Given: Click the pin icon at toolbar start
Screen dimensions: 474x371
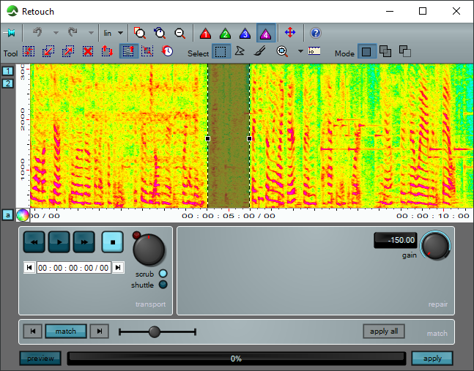Looking at the screenshot, I should (x=10, y=33).
